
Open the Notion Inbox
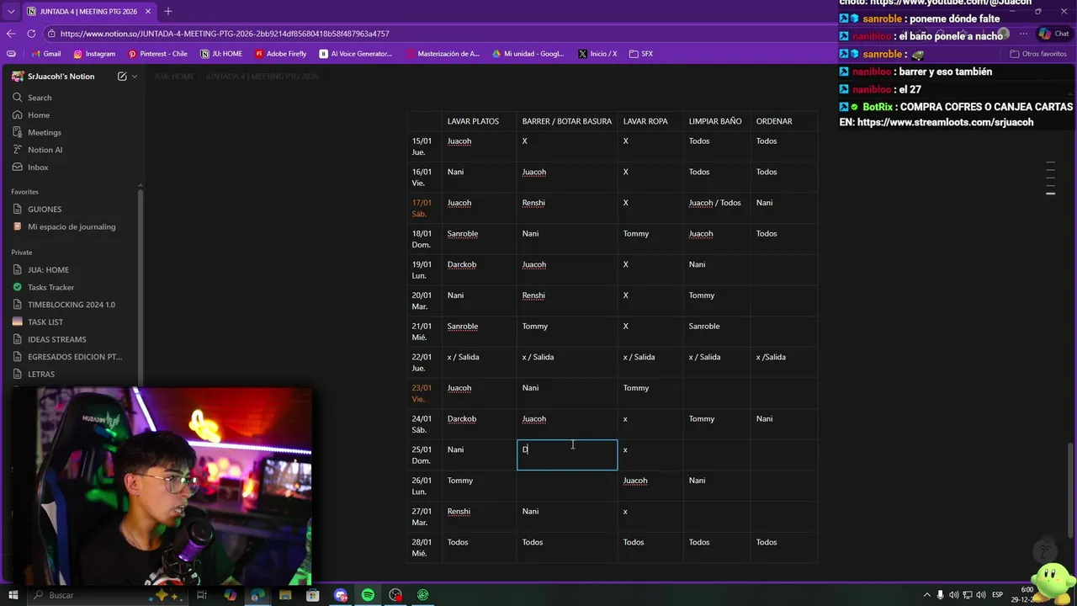(x=73, y=167)
